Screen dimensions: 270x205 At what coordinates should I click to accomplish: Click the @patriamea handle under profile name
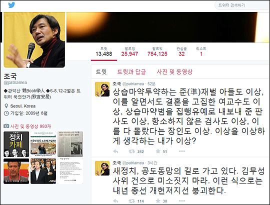15,82
